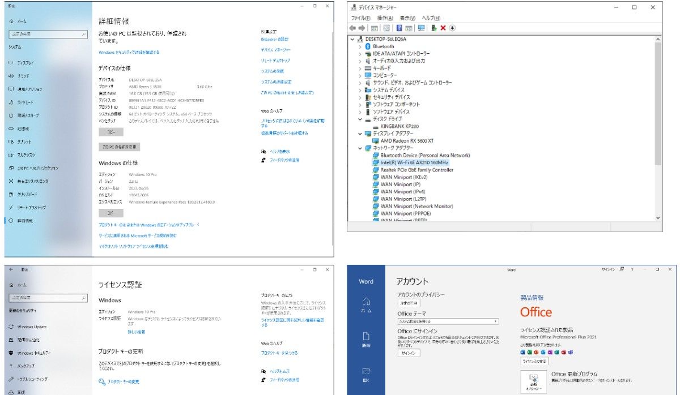Expand the Bluetooth node in Device Manager
Image resolution: width=680 pixels, height=395 pixels.
coord(360,46)
